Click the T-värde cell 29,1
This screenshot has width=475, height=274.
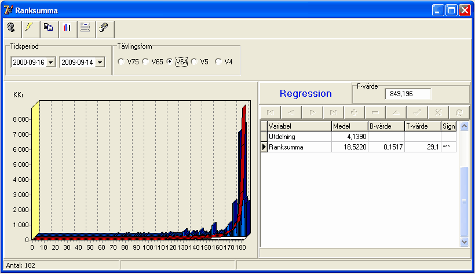tap(423, 147)
